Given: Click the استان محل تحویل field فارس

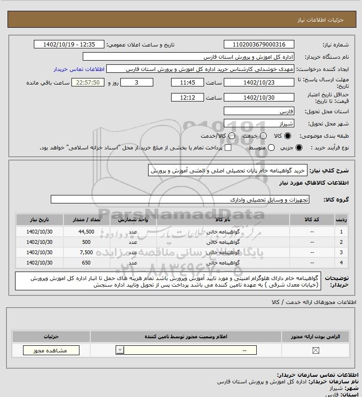Looking at the screenshot, I should [259, 111].
